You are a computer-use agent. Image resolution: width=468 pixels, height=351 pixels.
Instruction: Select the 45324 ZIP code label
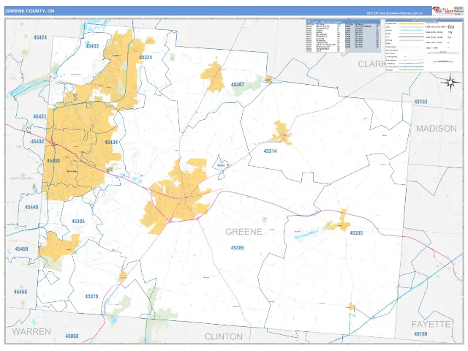pos(146,57)
